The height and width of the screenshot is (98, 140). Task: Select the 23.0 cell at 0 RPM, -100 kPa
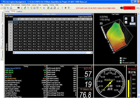tap(15, 22)
